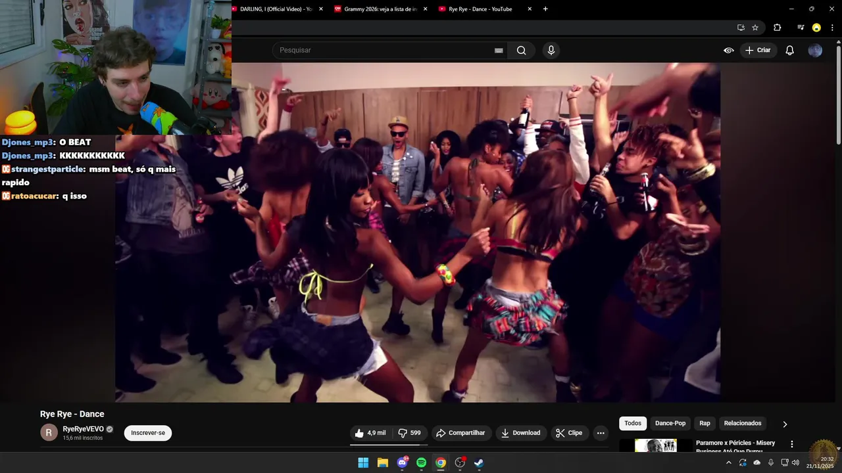The width and height of the screenshot is (842, 473).
Task: Open the Paramore x Péricles video thumbnail
Action: (x=656, y=445)
